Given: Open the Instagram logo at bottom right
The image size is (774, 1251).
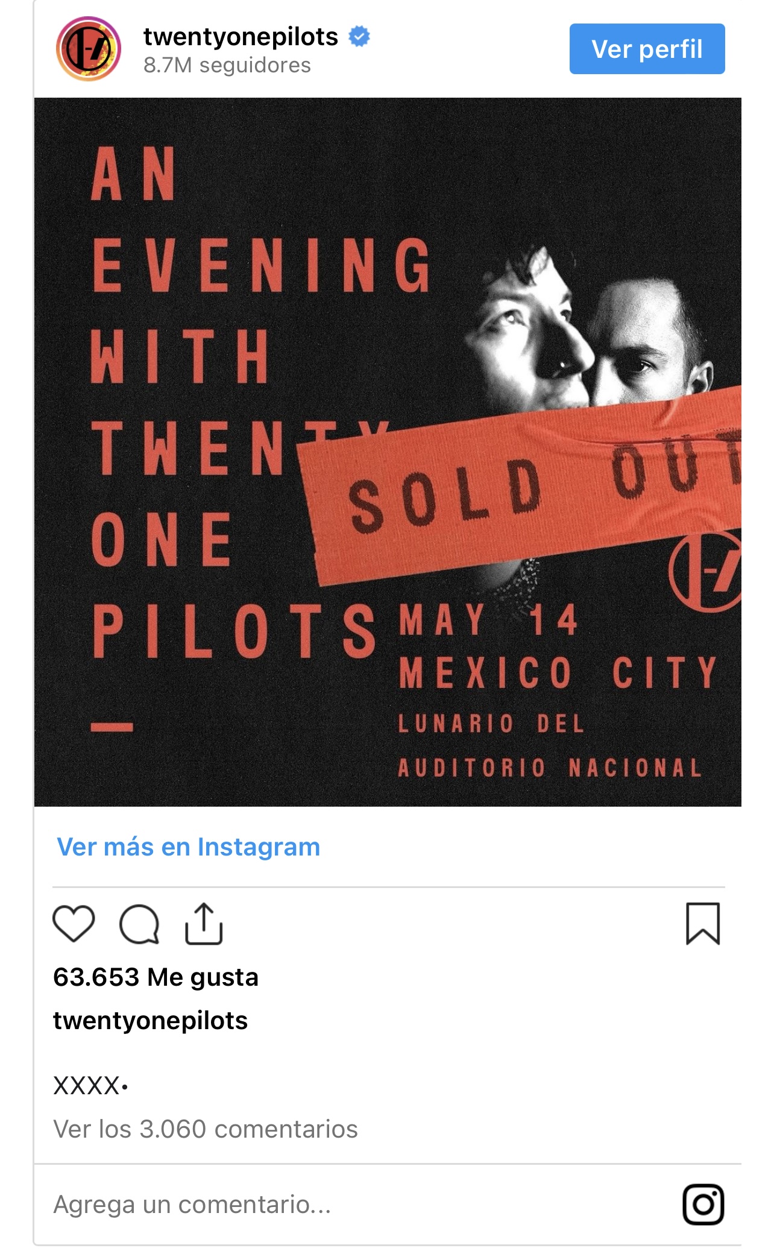Looking at the screenshot, I should [703, 1204].
